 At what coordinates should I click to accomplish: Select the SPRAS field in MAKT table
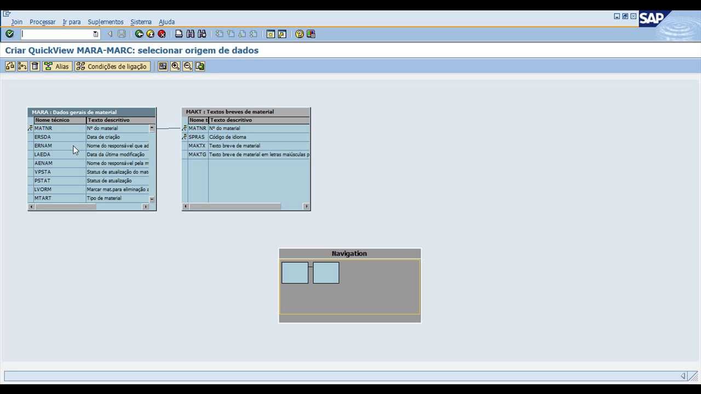246,137
